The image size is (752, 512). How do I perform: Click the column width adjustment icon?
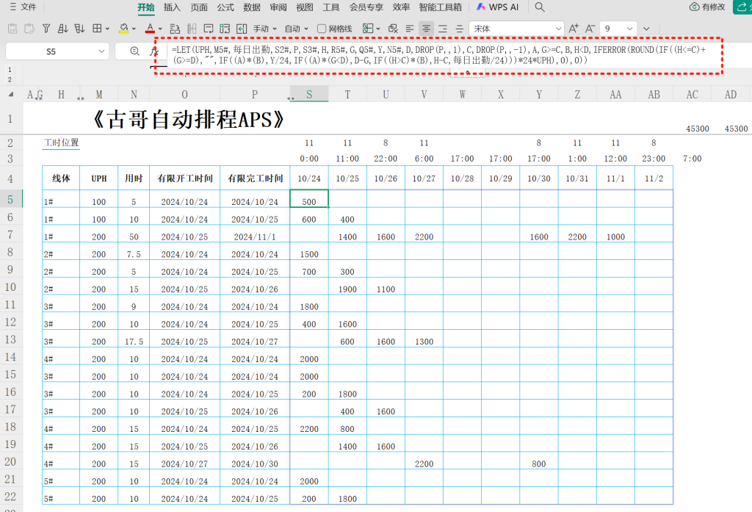[x=192, y=29]
